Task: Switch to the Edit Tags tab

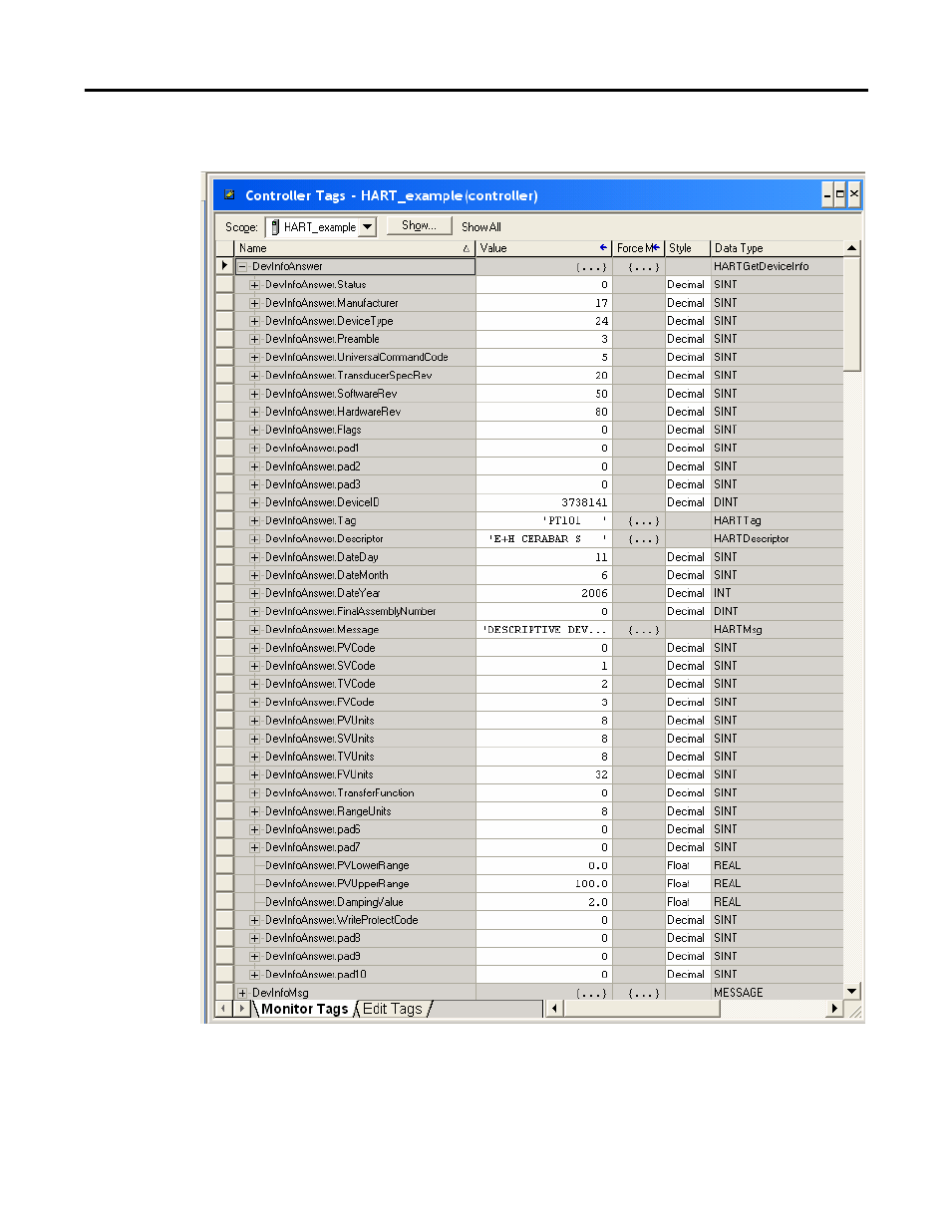Action: tap(393, 1009)
